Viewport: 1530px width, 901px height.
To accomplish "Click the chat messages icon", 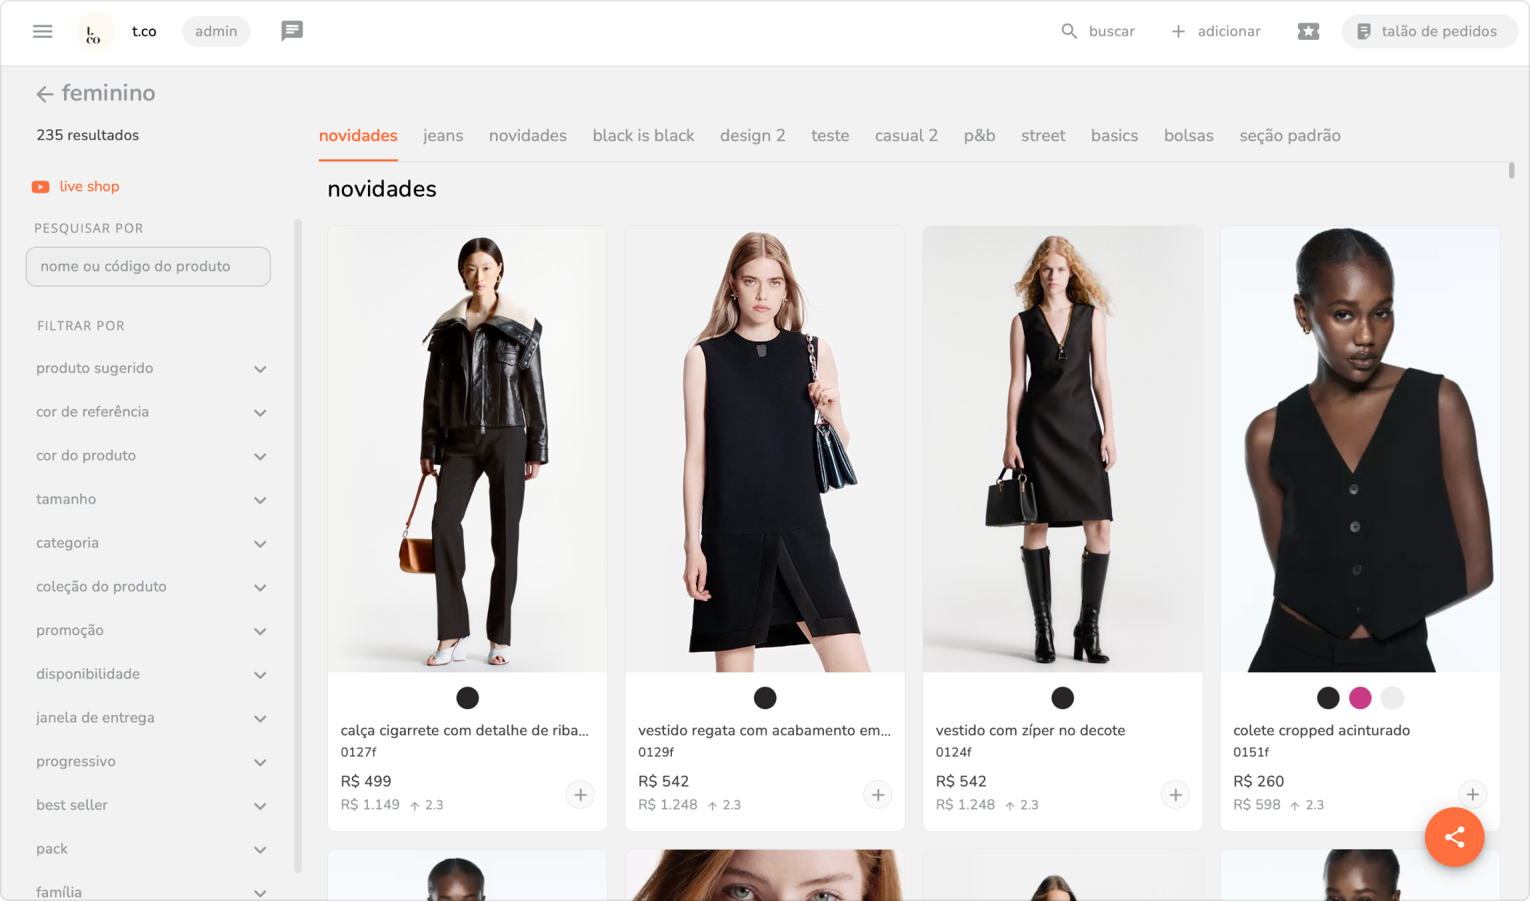I will (292, 31).
